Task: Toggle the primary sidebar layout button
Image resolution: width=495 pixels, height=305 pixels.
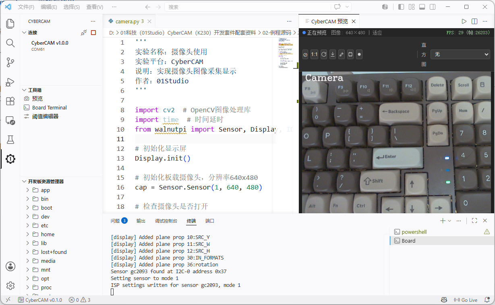Action: pos(401,7)
